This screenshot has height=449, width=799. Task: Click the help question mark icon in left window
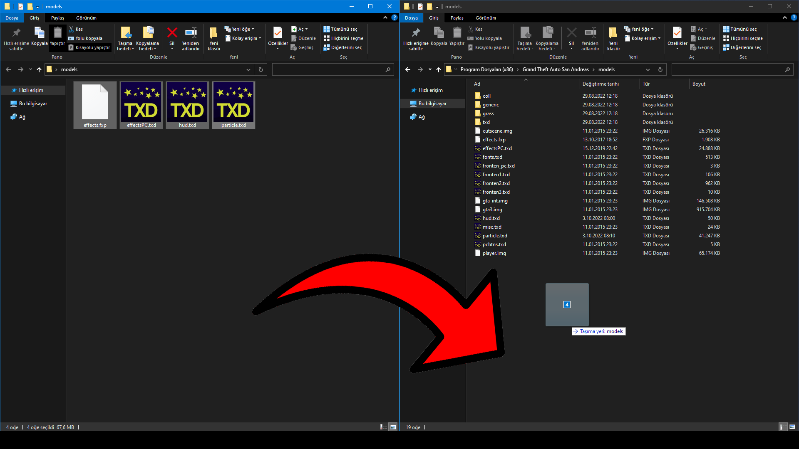pos(394,17)
